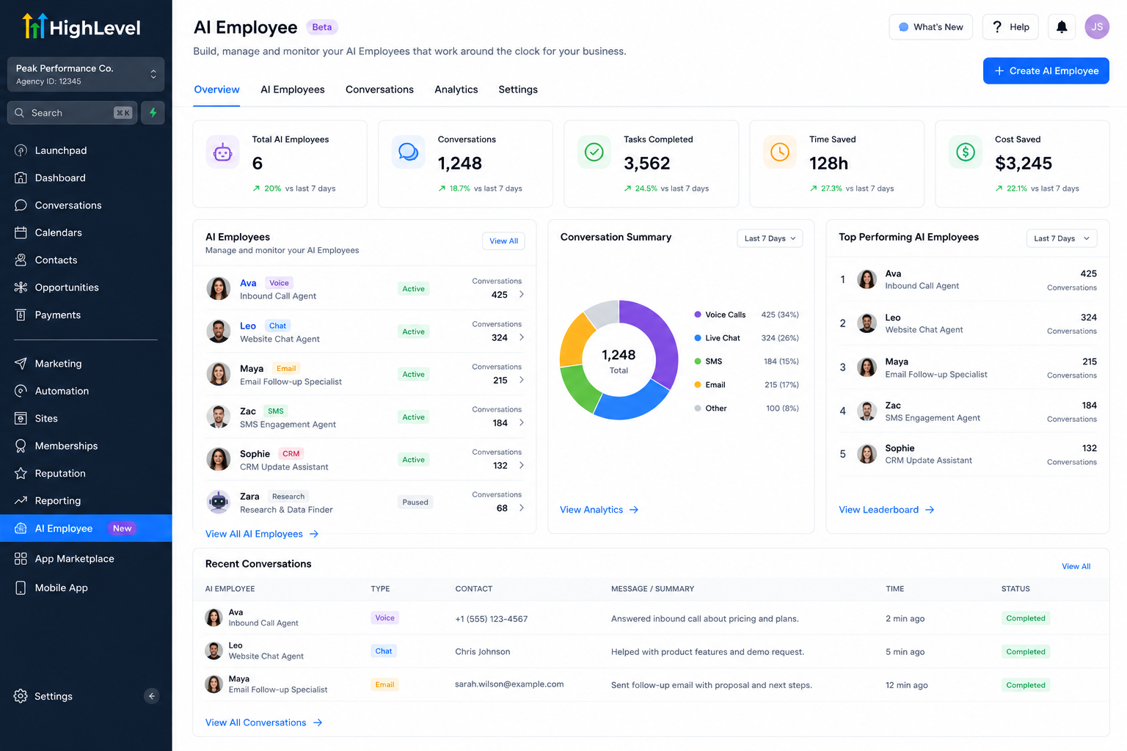Expand Zac's row with the chevron
The image size is (1127, 751).
click(522, 422)
